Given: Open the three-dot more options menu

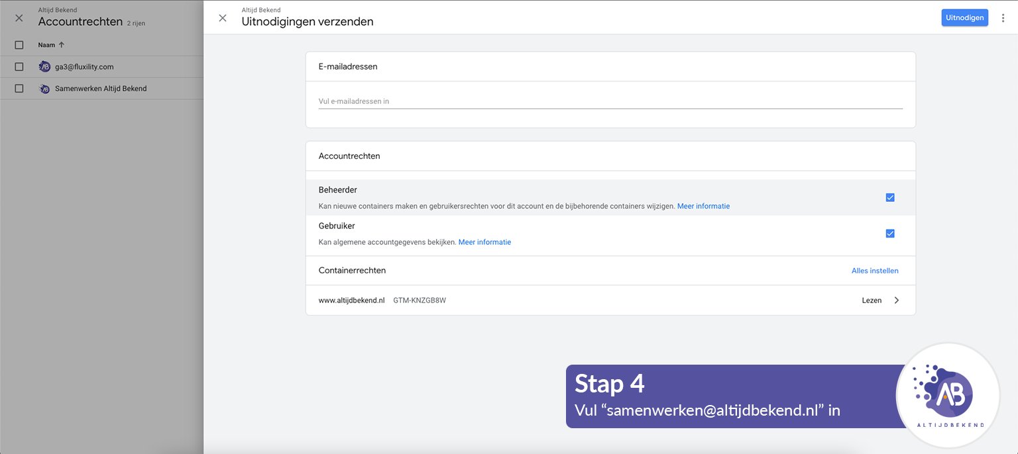Looking at the screenshot, I should click(x=1003, y=18).
